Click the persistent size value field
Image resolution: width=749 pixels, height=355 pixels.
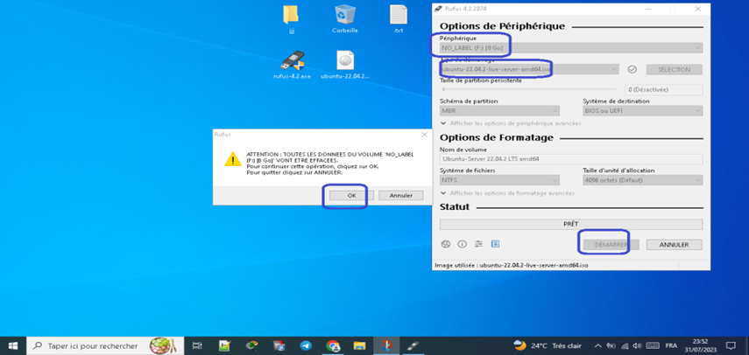pyautogui.click(x=663, y=89)
